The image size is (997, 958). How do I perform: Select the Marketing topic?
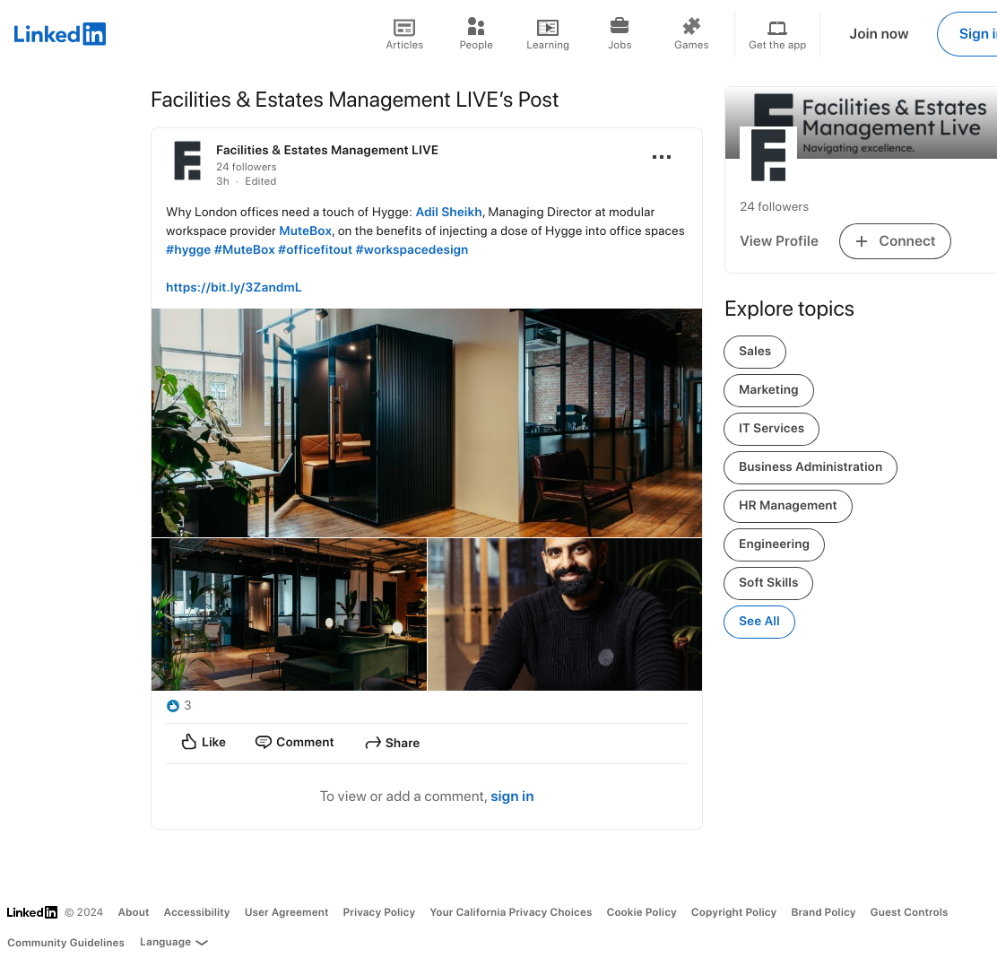coord(768,390)
